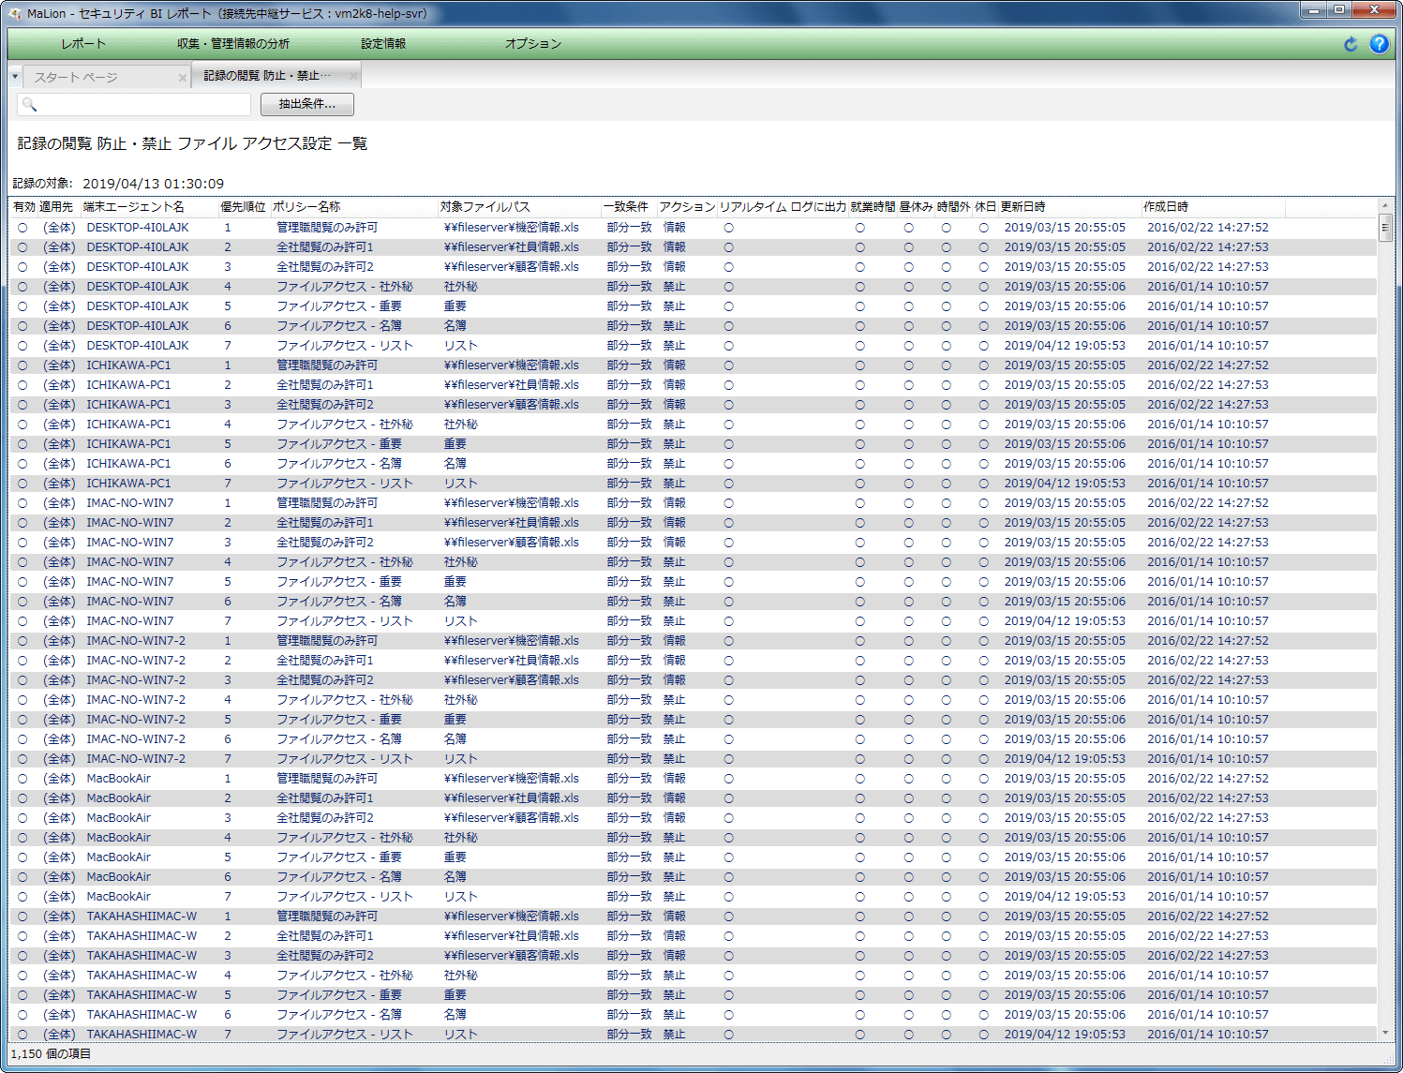The image size is (1403, 1073).
Task: Click the MaLion app icon in title bar
Action: pos(14,13)
